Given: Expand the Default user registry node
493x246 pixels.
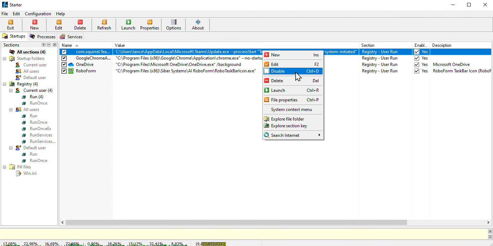Looking at the screenshot, I should click(x=11, y=148).
